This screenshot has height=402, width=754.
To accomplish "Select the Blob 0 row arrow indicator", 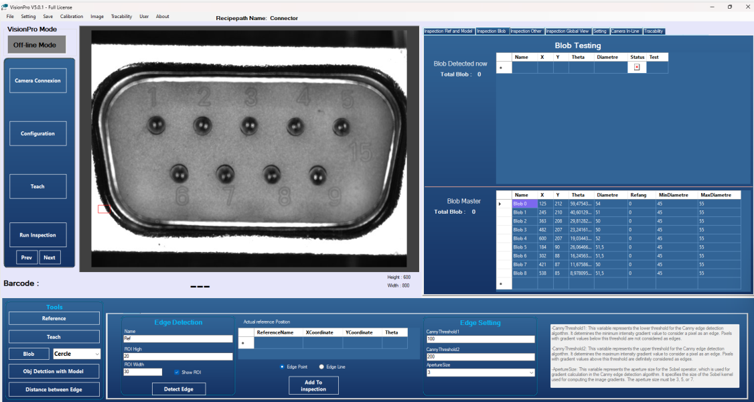I will point(500,204).
